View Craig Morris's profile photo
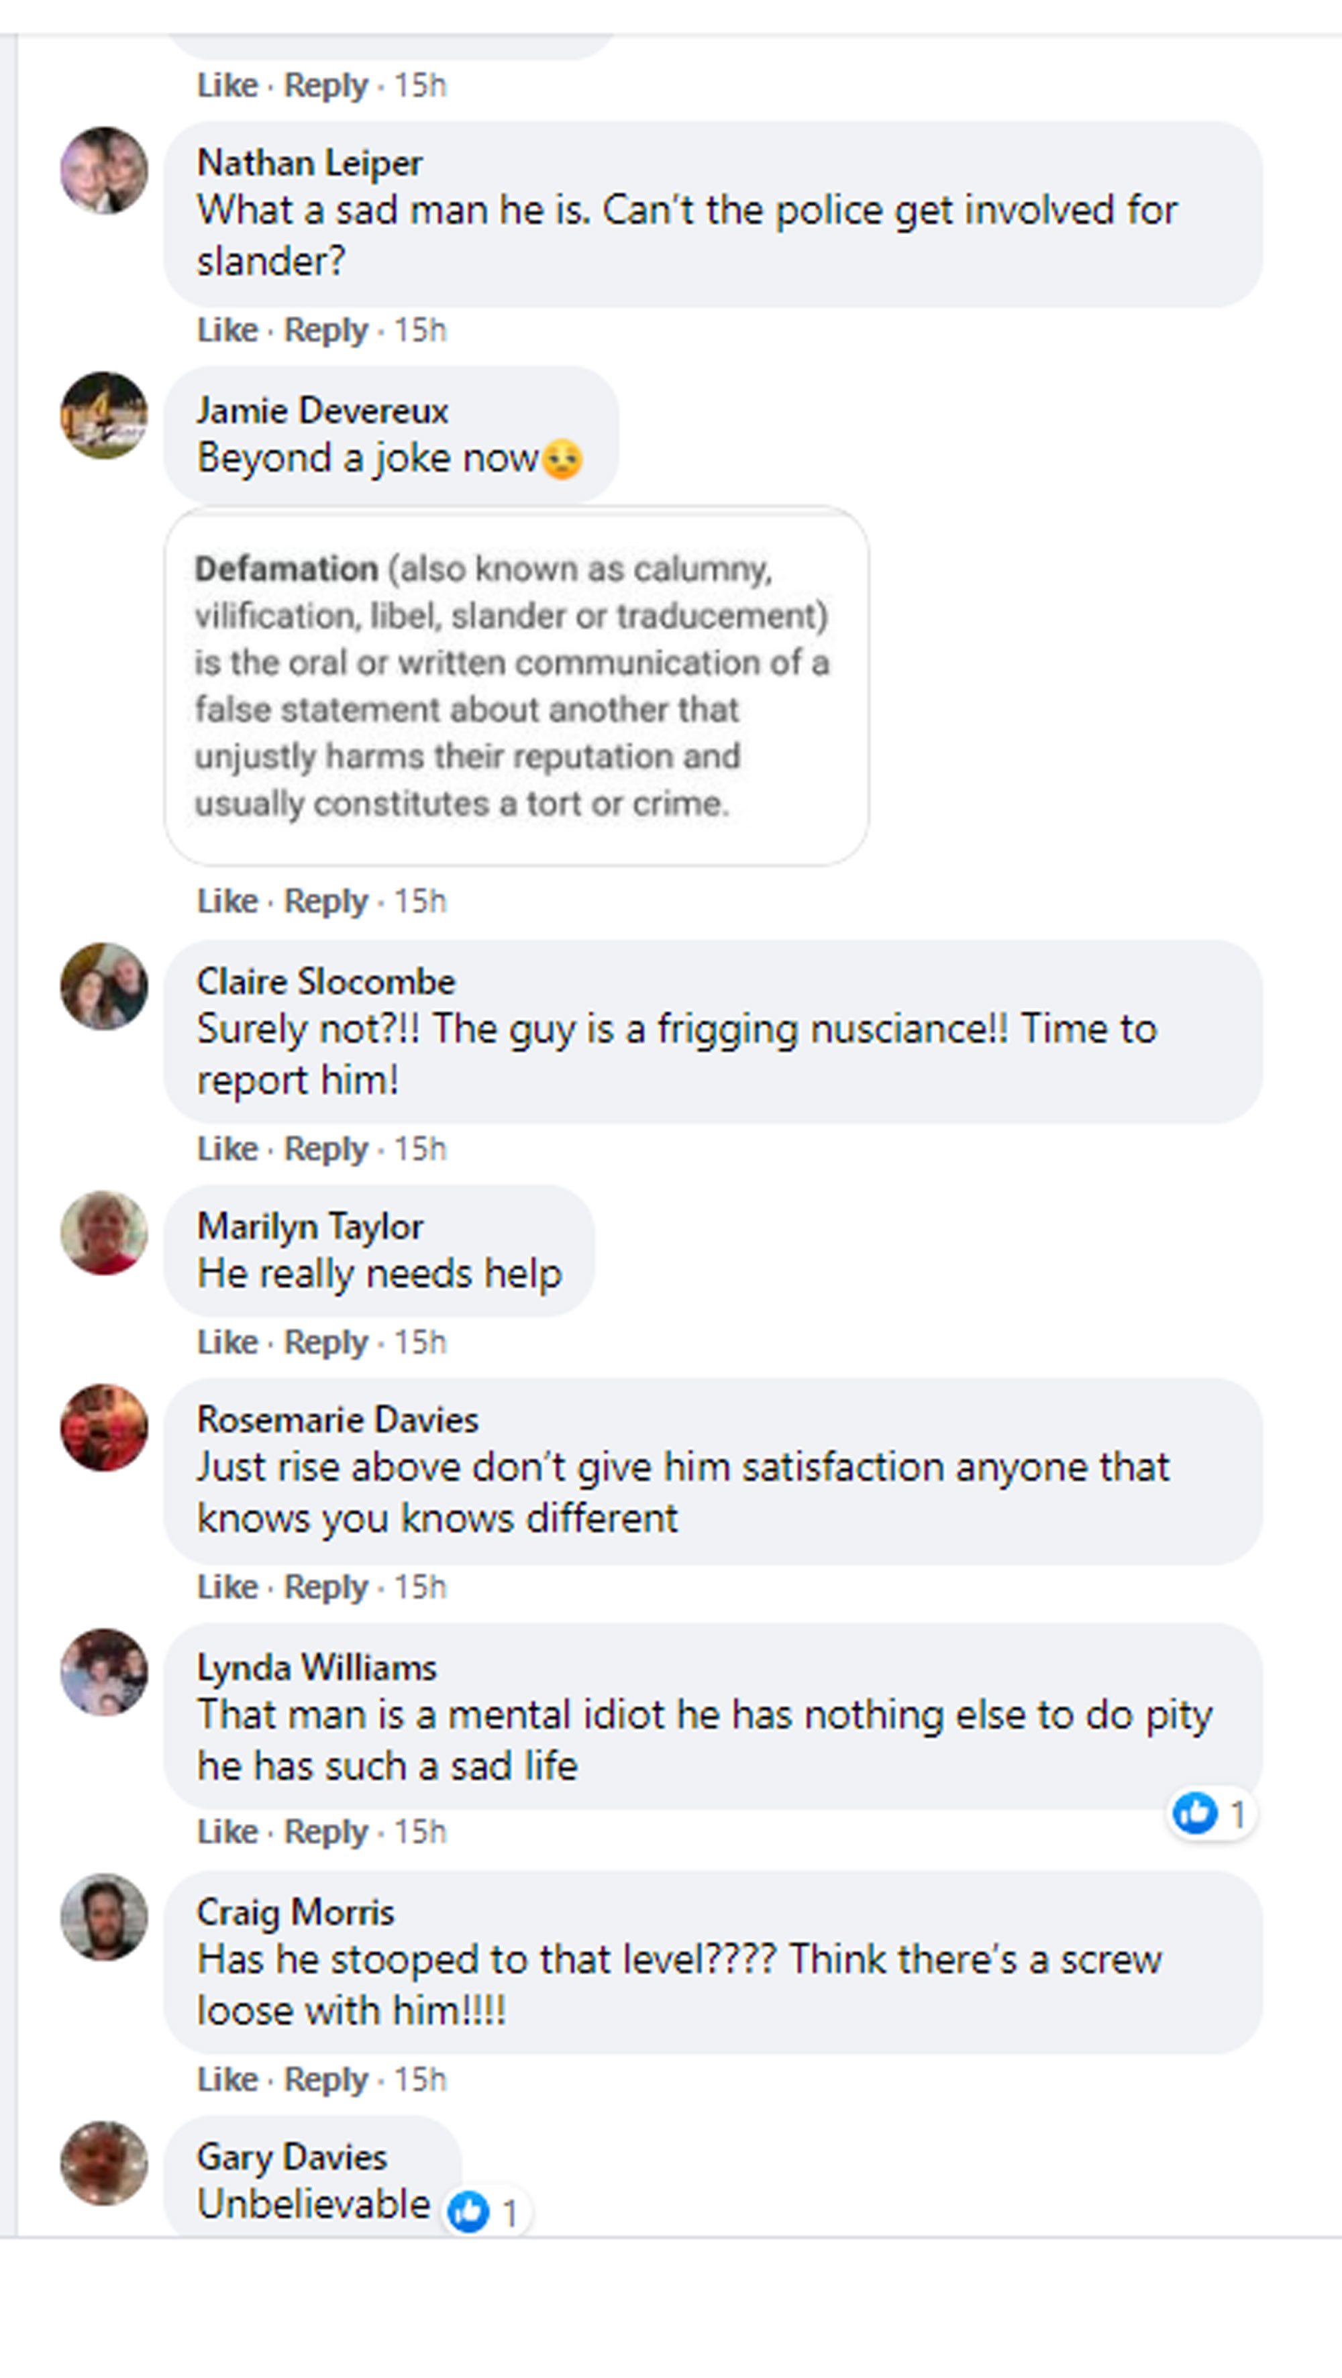This screenshot has height=2378, width=1342. [103, 1917]
